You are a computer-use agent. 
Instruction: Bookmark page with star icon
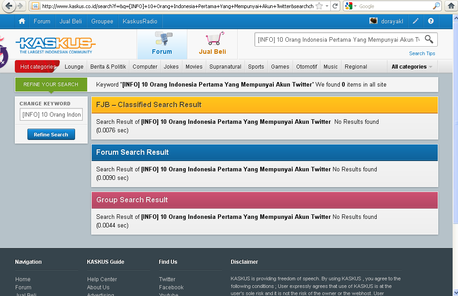319,6
